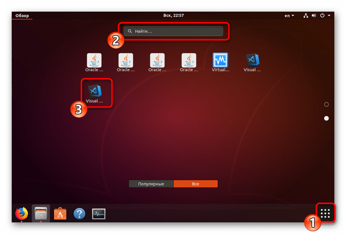Open the en keyboard layout dropdown
Image resolution: width=346 pixels, height=234 pixels.
pos(290,16)
